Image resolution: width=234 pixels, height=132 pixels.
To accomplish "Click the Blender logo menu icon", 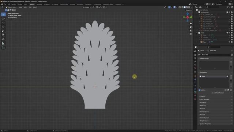I will click(x=2, y=4).
